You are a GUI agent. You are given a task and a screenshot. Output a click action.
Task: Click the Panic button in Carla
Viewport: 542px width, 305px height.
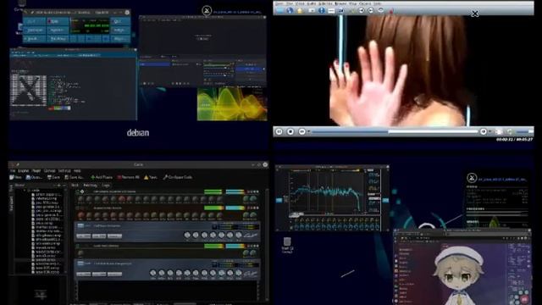151,177
